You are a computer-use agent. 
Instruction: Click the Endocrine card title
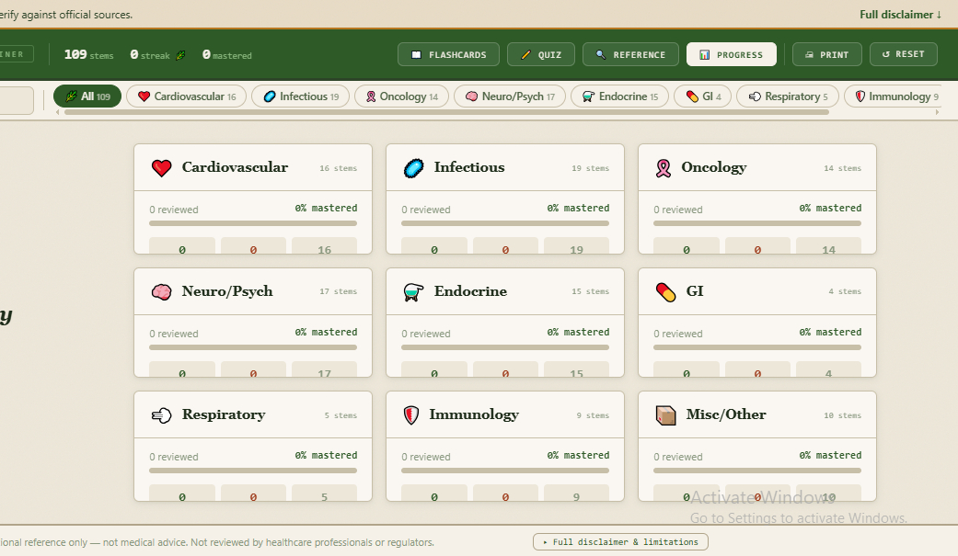tap(470, 291)
